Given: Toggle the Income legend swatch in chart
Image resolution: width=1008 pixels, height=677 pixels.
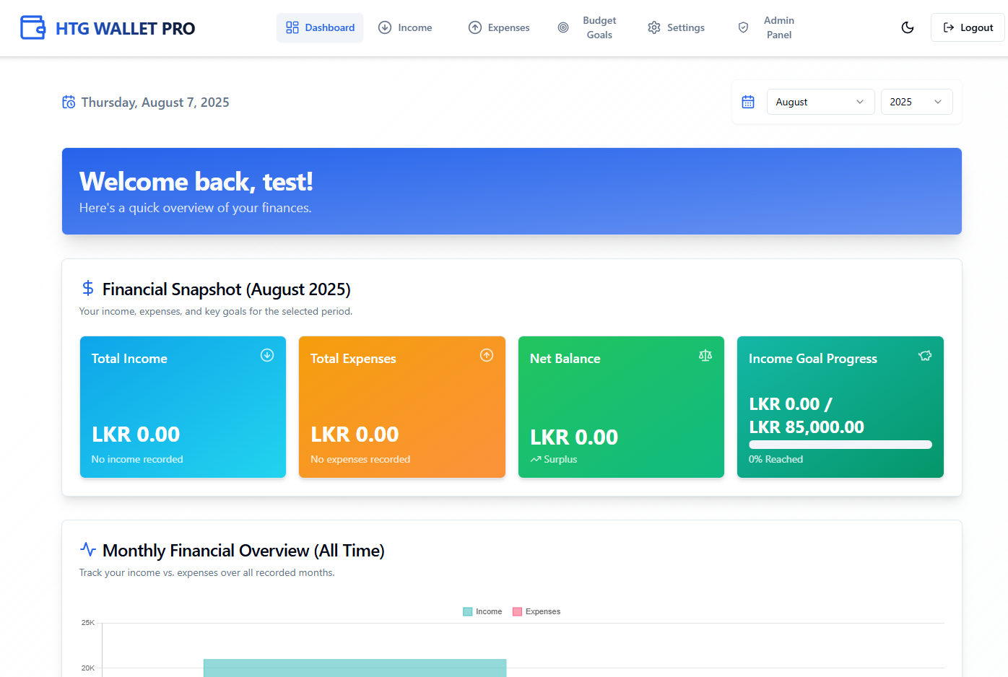Looking at the screenshot, I should pos(467,611).
